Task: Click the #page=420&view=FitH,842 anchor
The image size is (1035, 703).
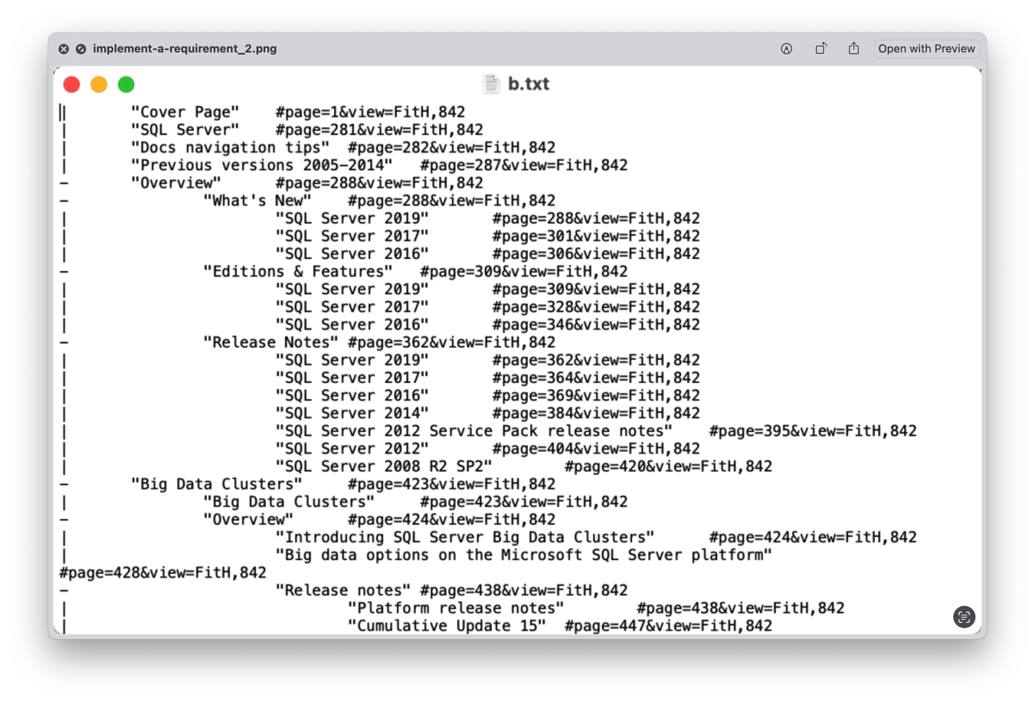Action: coord(668,466)
